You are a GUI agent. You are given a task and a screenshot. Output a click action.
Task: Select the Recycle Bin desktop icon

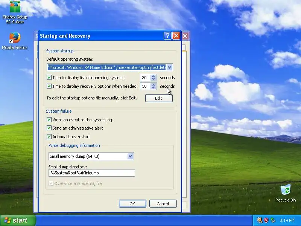click(286, 193)
